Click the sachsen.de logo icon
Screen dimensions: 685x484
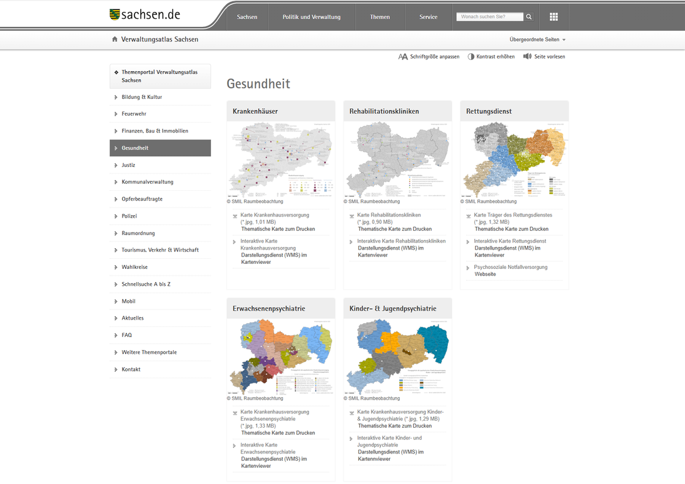[x=114, y=13]
